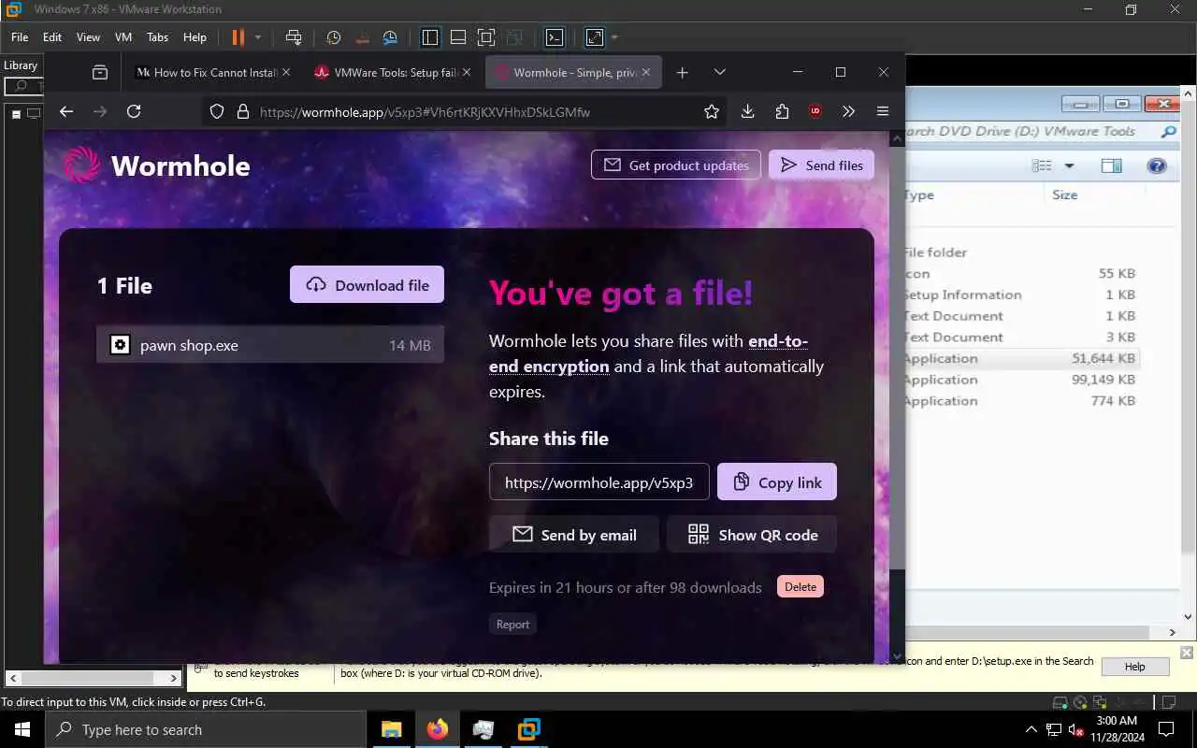The height and width of the screenshot is (748, 1197).
Task: Click the pink Delete button
Action: coord(800,586)
